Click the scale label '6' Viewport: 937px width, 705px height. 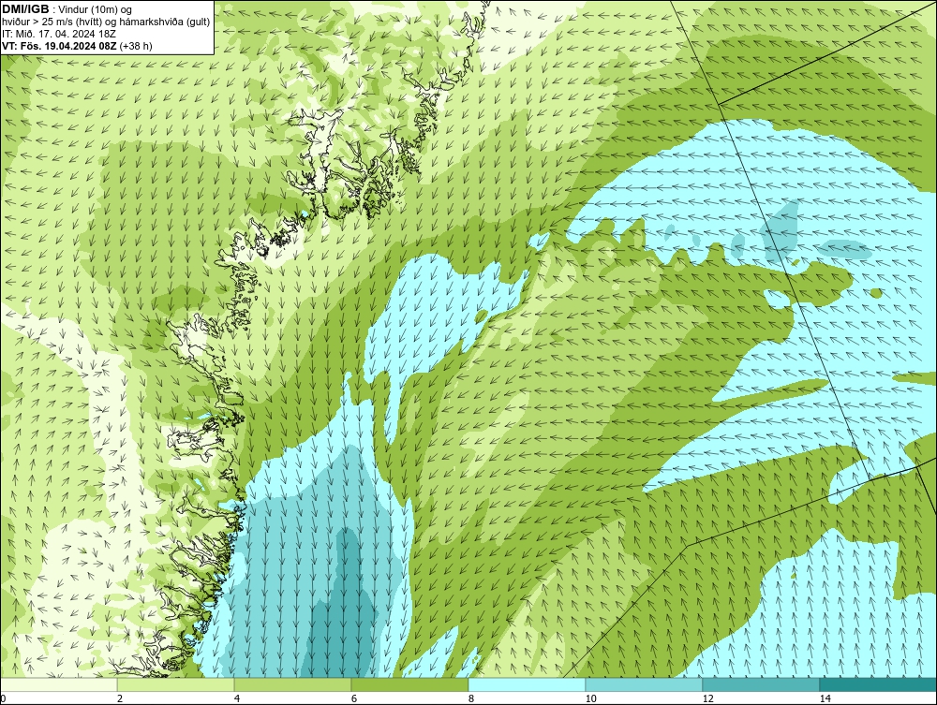pyautogui.click(x=354, y=698)
